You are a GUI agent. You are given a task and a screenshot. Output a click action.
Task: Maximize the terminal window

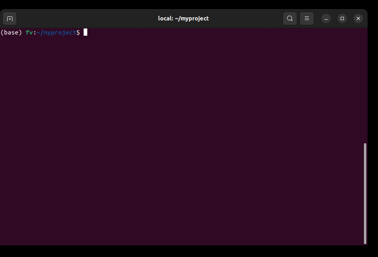click(342, 18)
